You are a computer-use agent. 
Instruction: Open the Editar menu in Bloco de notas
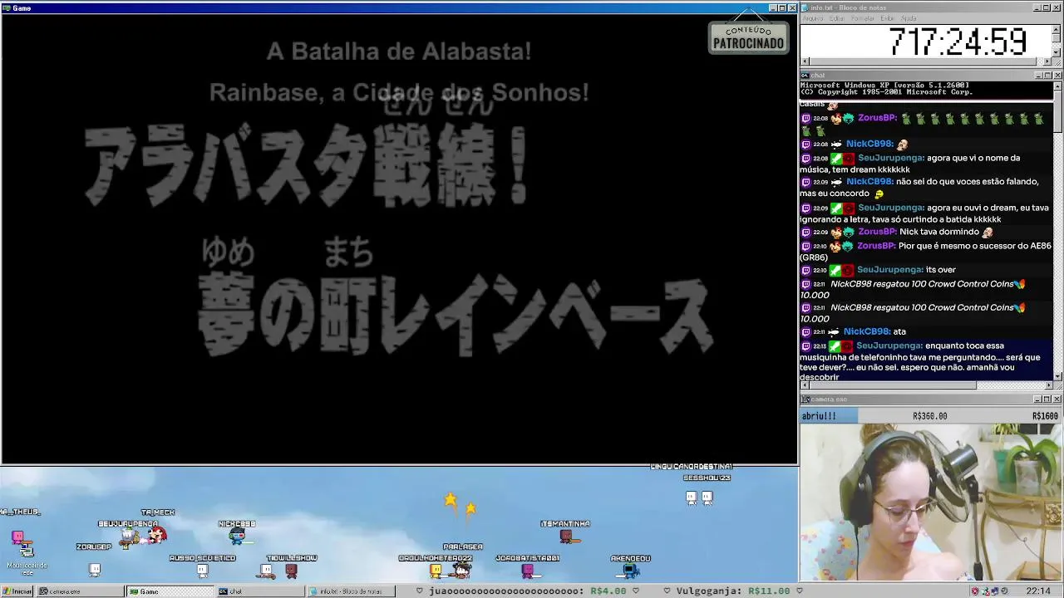(x=837, y=18)
